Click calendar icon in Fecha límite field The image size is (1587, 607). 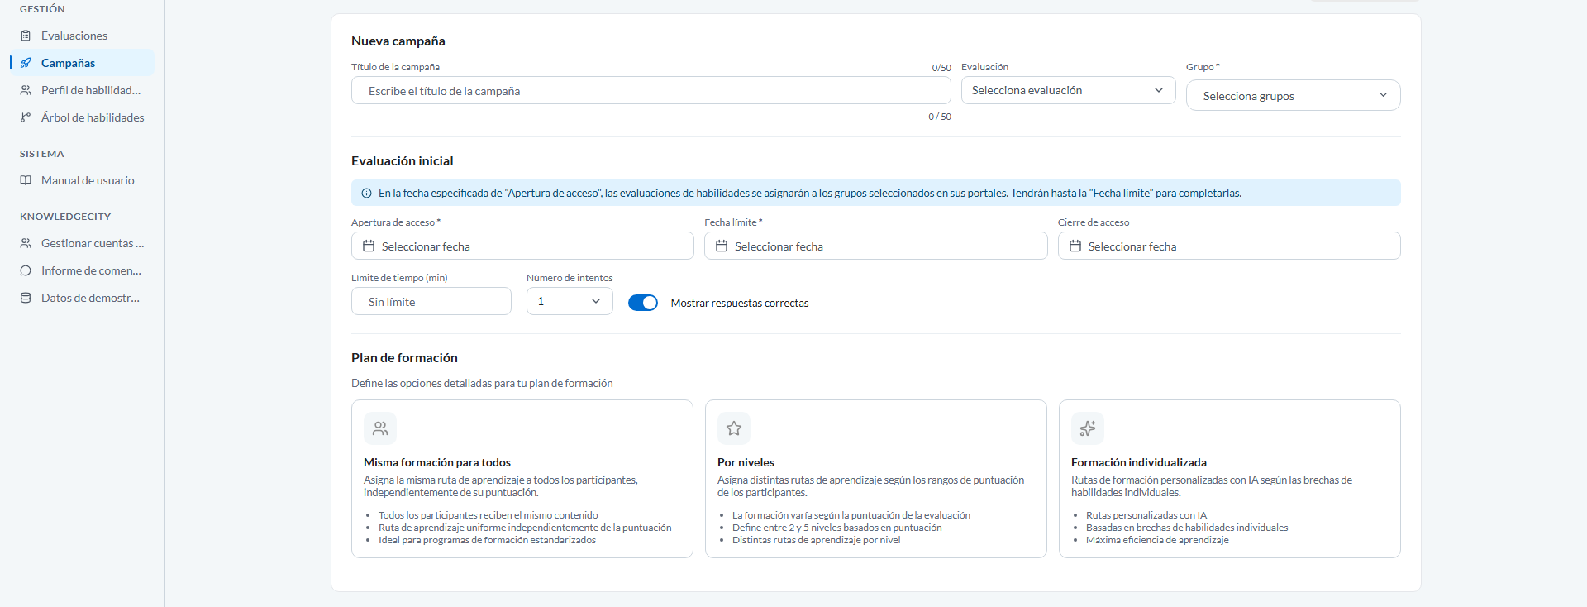[722, 246]
